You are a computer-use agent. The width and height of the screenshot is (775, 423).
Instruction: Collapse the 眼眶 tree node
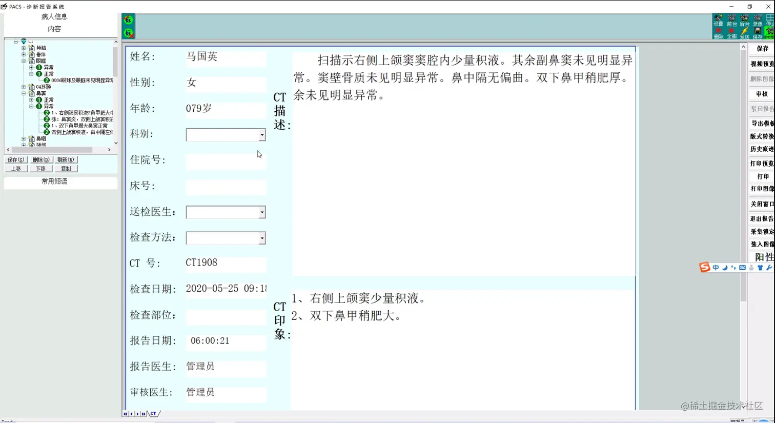(x=24, y=61)
